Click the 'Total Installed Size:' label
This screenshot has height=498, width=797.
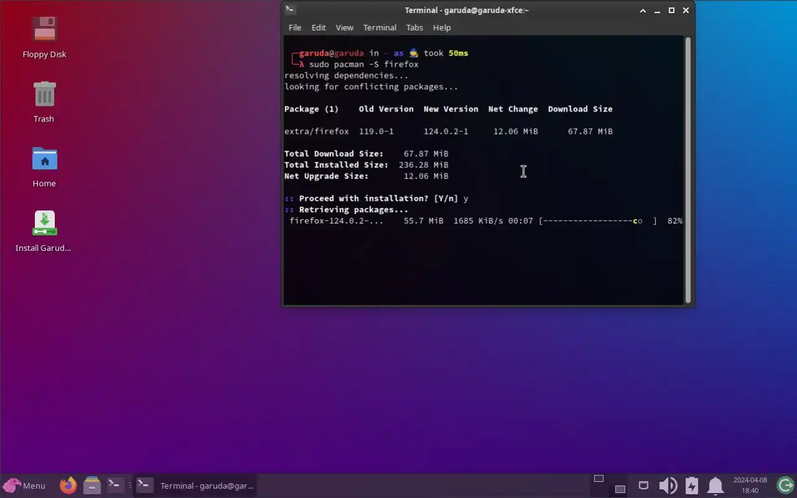336,165
